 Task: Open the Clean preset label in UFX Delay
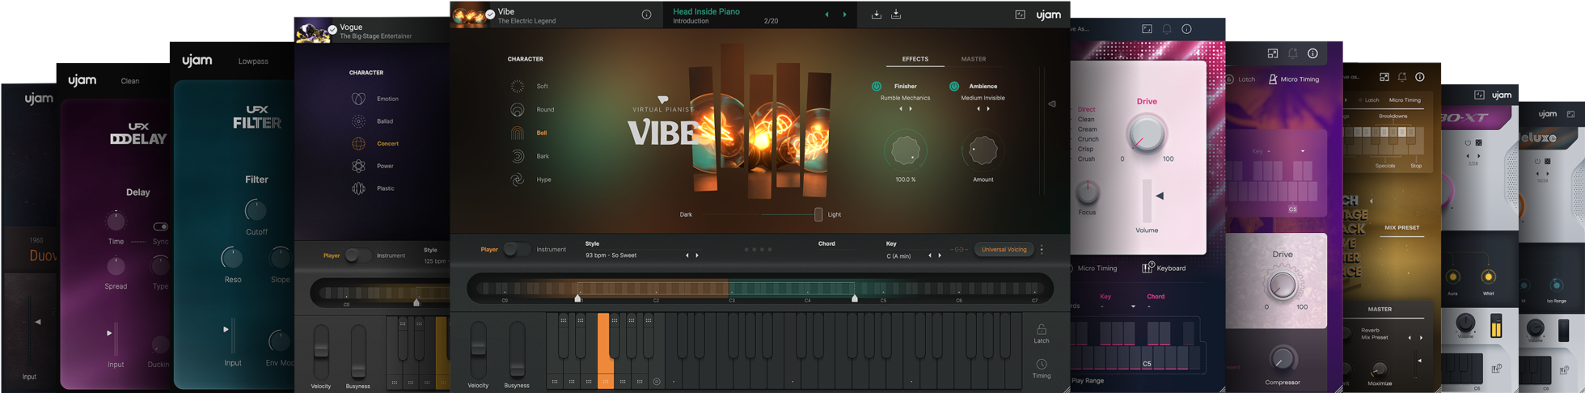click(130, 81)
